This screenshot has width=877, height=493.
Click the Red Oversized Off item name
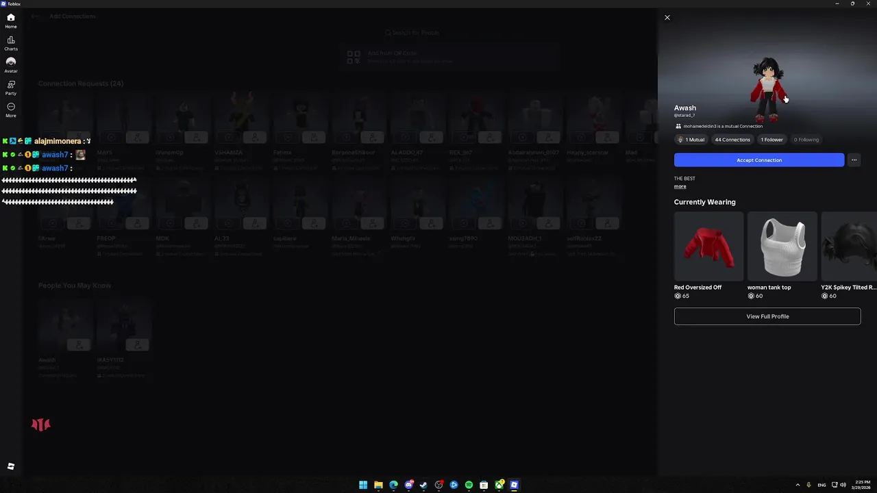[698, 288]
